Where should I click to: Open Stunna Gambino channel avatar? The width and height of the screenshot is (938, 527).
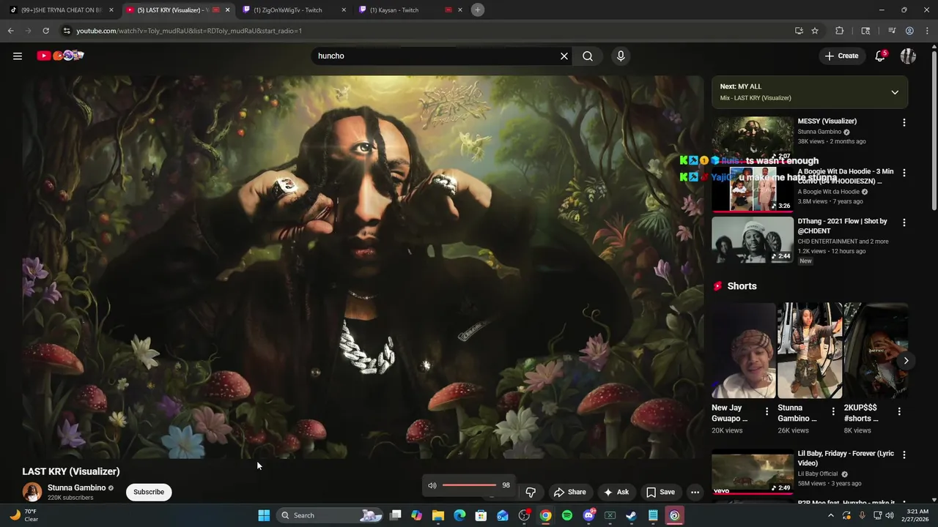point(32,492)
